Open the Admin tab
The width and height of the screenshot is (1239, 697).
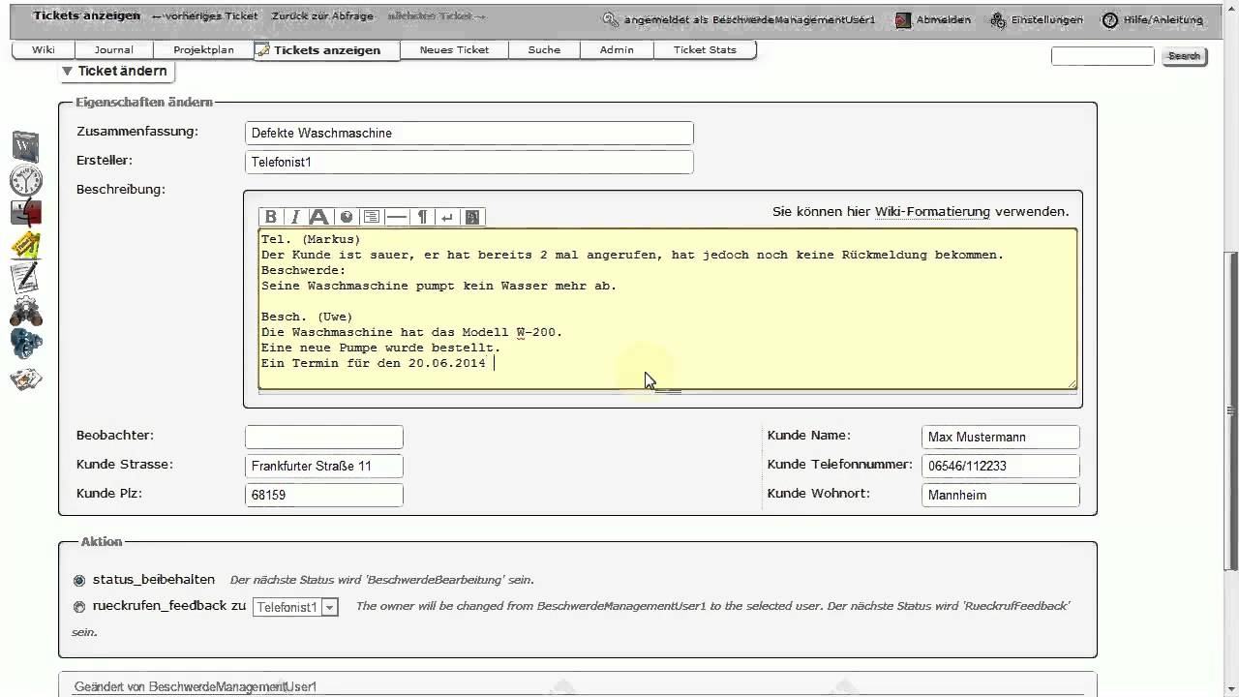[617, 50]
